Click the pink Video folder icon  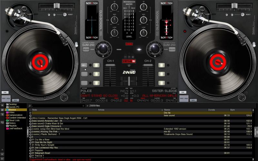7,112
